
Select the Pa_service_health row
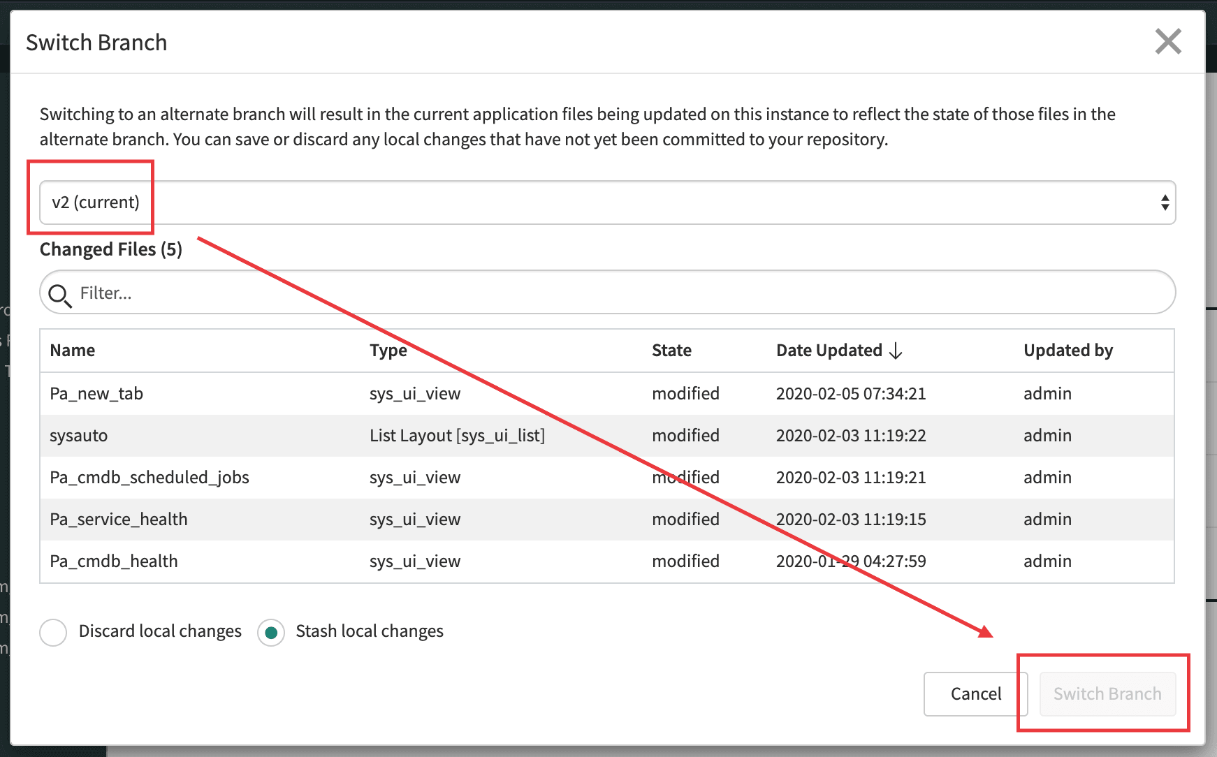119,520
